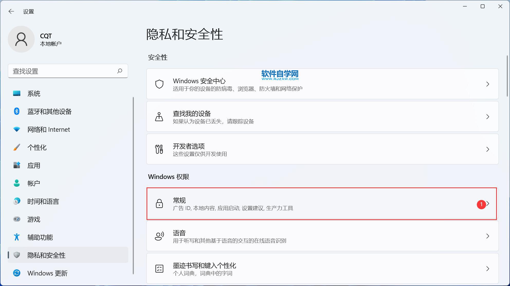This screenshot has width=510, height=286.
Task: Click the 语音 settings entry title
Action: [179, 233]
